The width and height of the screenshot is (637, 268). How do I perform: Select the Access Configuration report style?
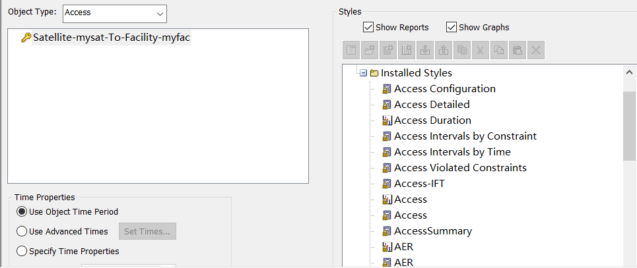(444, 88)
